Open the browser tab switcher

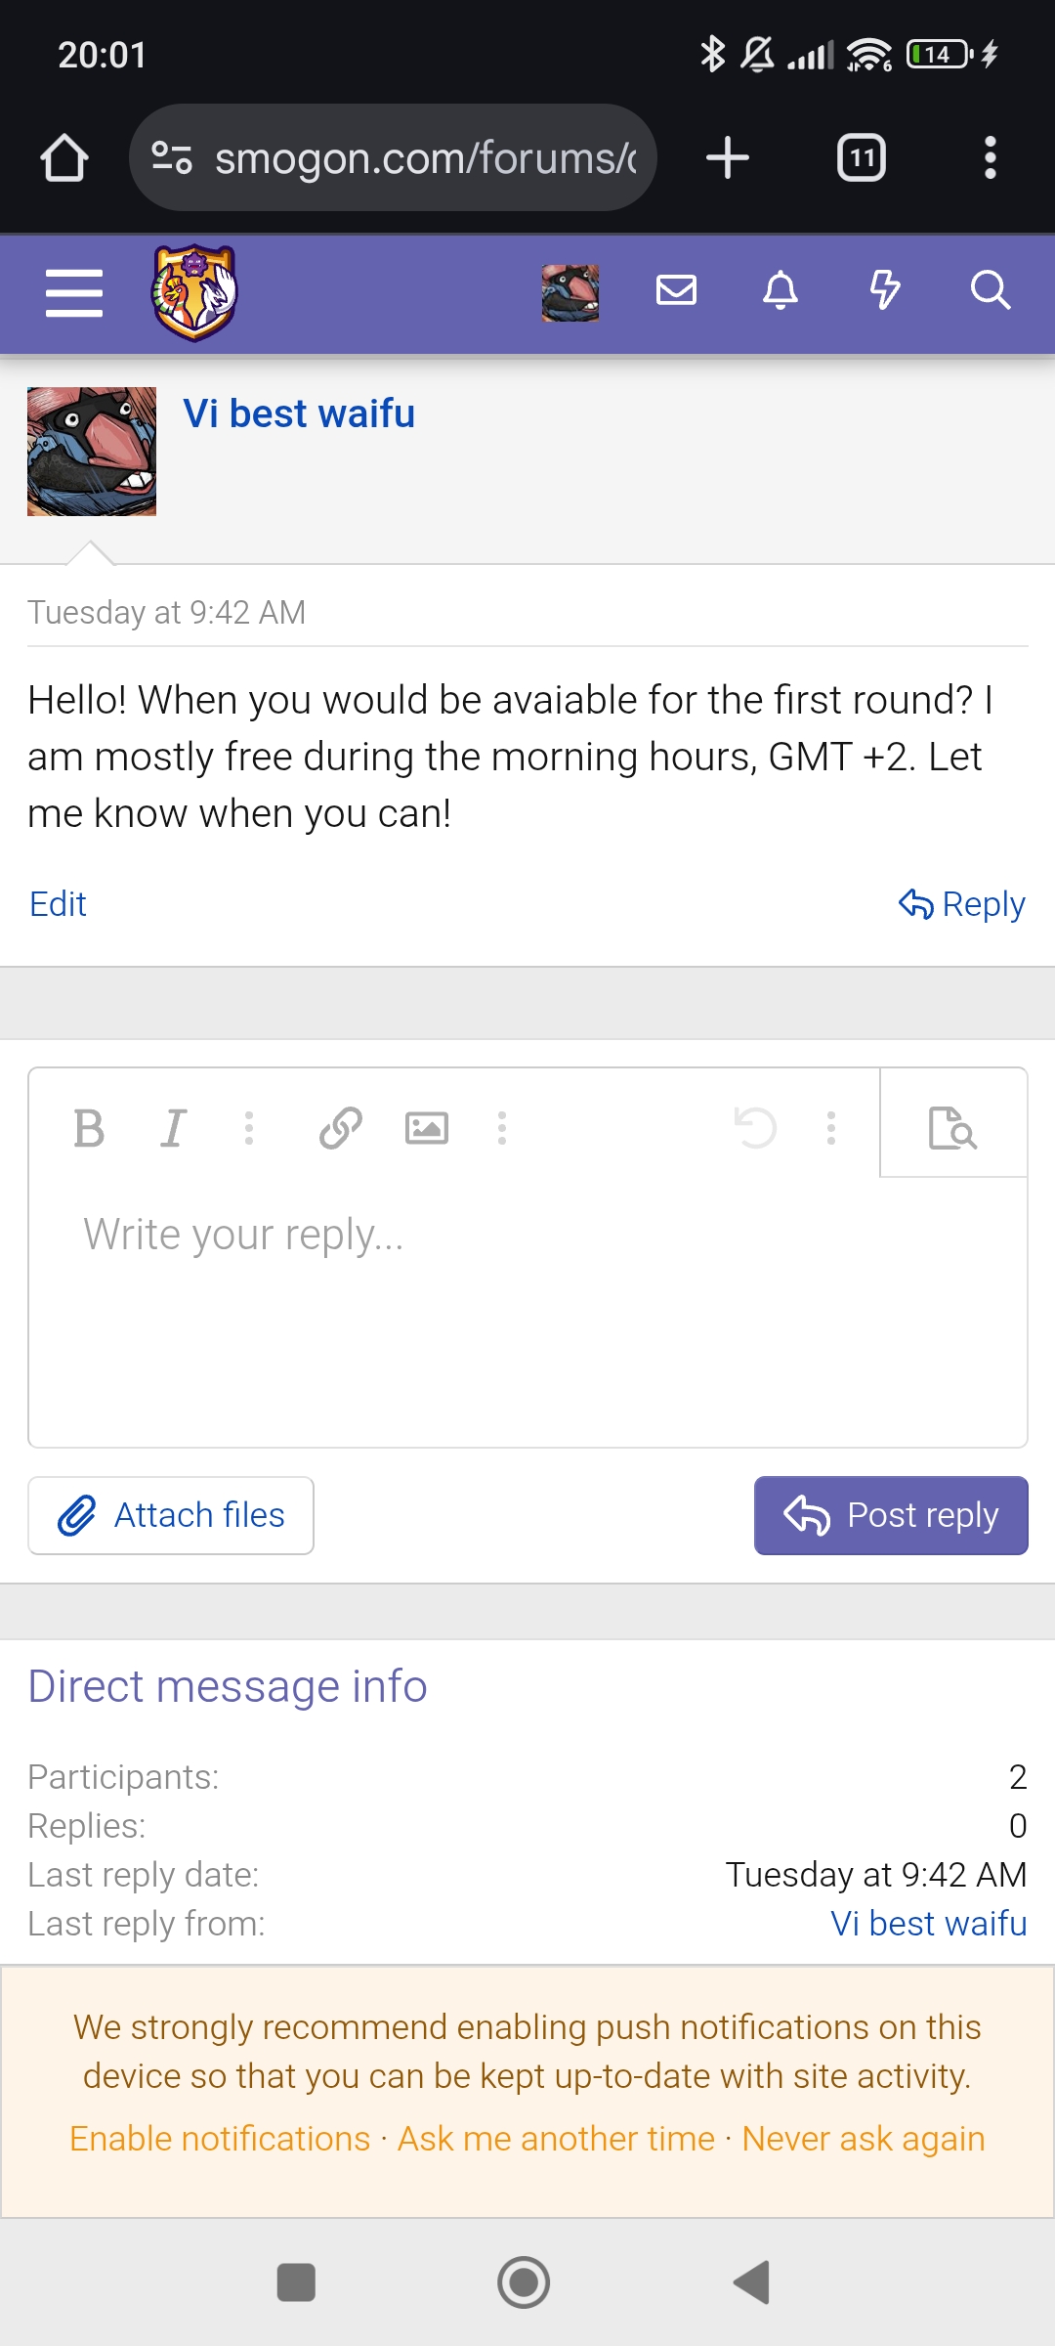862,158
